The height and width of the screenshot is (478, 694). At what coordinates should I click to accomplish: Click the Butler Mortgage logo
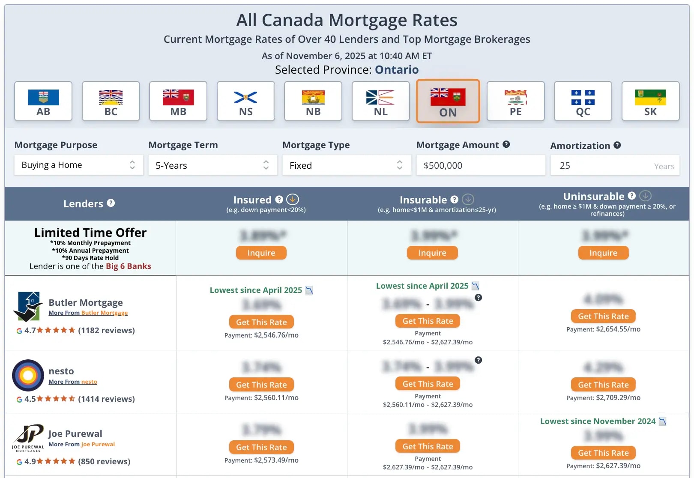click(28, 307)
